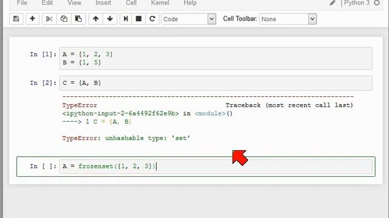This screenshot has width=389, height=218.
Task: Open the Cell menu
Action: 131,3
